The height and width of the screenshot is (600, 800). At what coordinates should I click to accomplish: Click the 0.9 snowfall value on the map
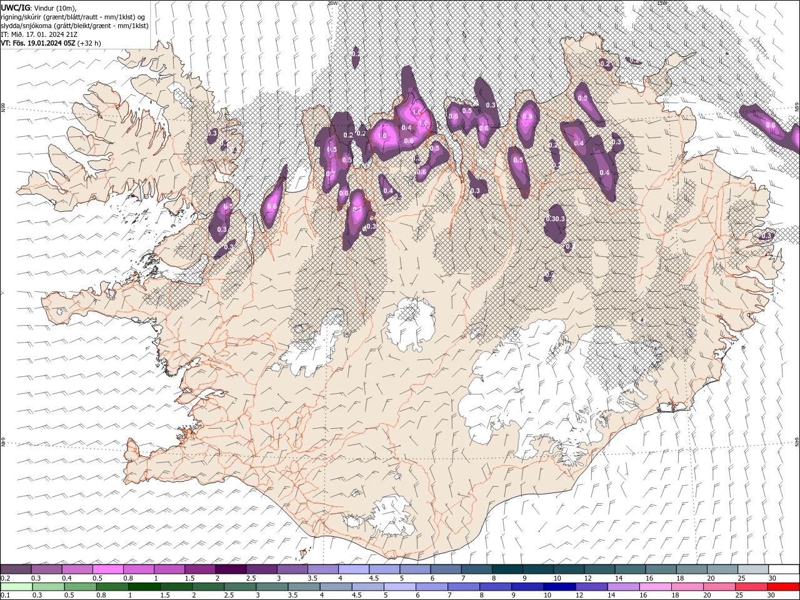click(527, 116)
